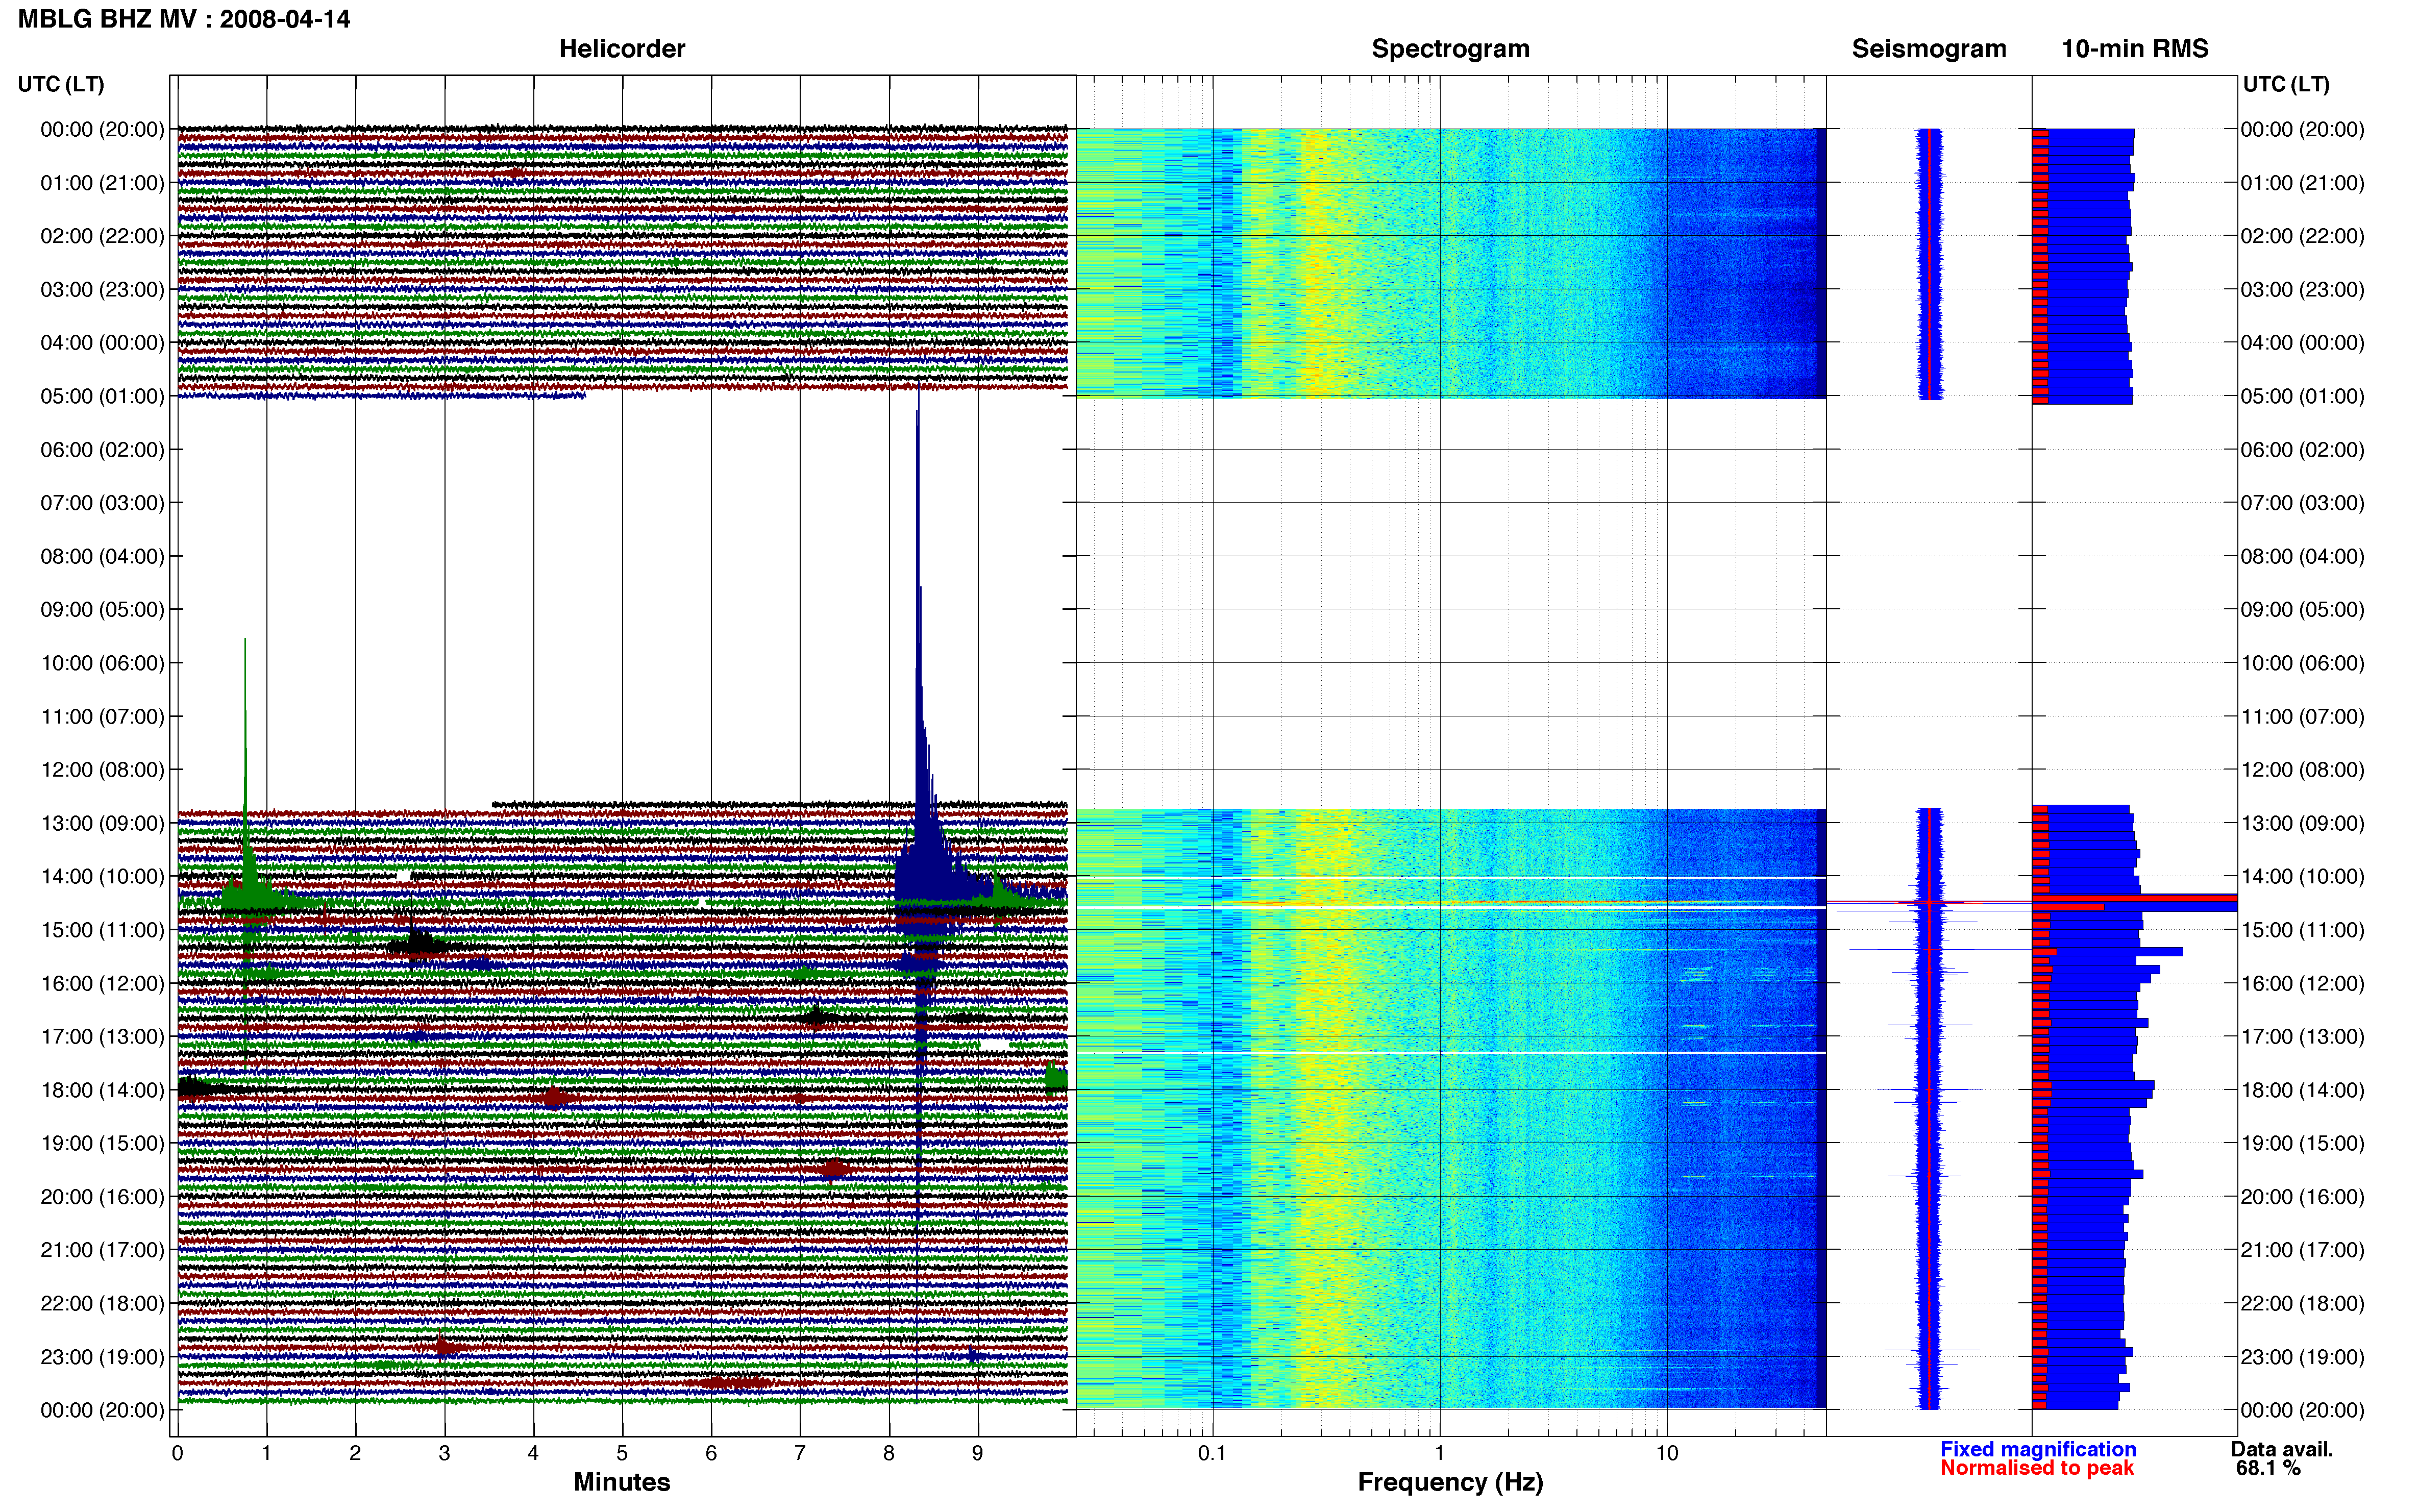Click the 'Data avail.' label

(2282, 1449)
